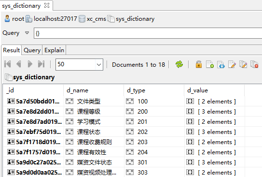262x177 pixels.
Task: Click the d_name column header
Action: point(94,90)
